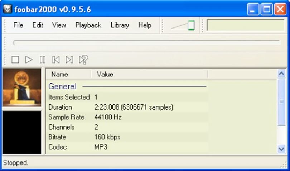Open the Edit menu
This screenshot has height=171, width=290.
click(38, 25)
